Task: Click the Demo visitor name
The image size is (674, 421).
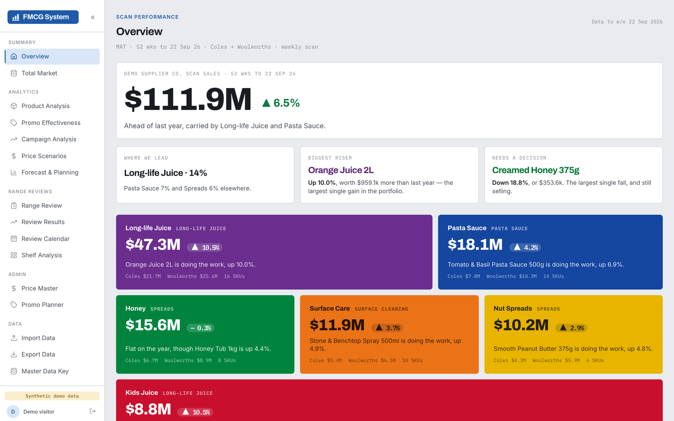Action: (x=39, y=412)
